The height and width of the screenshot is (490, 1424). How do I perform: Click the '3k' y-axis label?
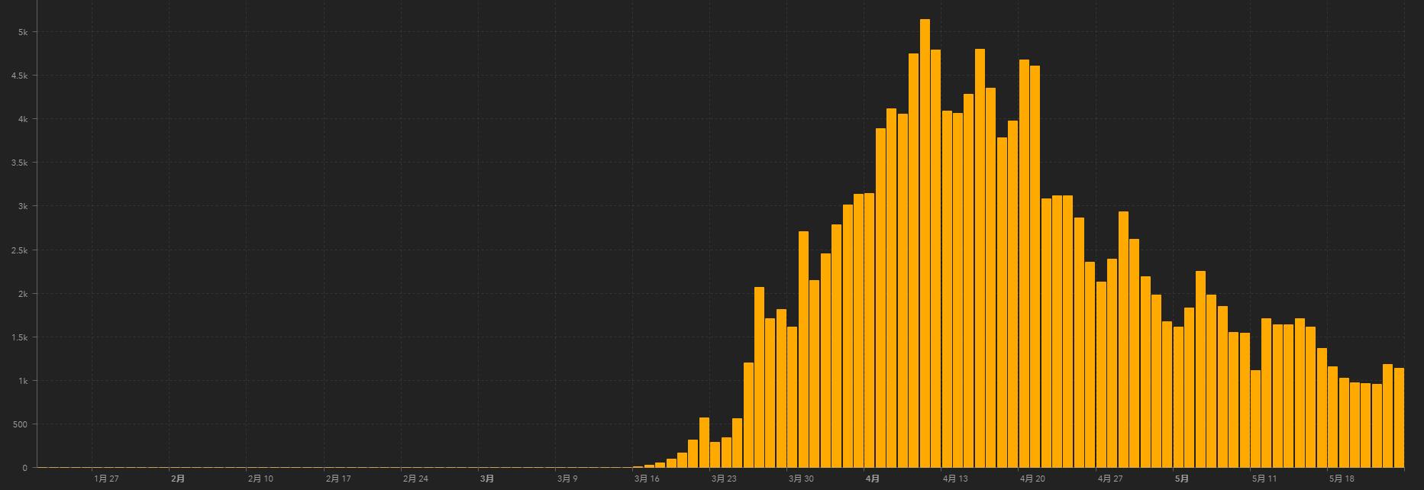(22, 207)
